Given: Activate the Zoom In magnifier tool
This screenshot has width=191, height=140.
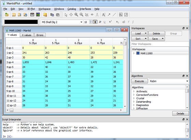Looking at the screenshot, I should (76, 15).
